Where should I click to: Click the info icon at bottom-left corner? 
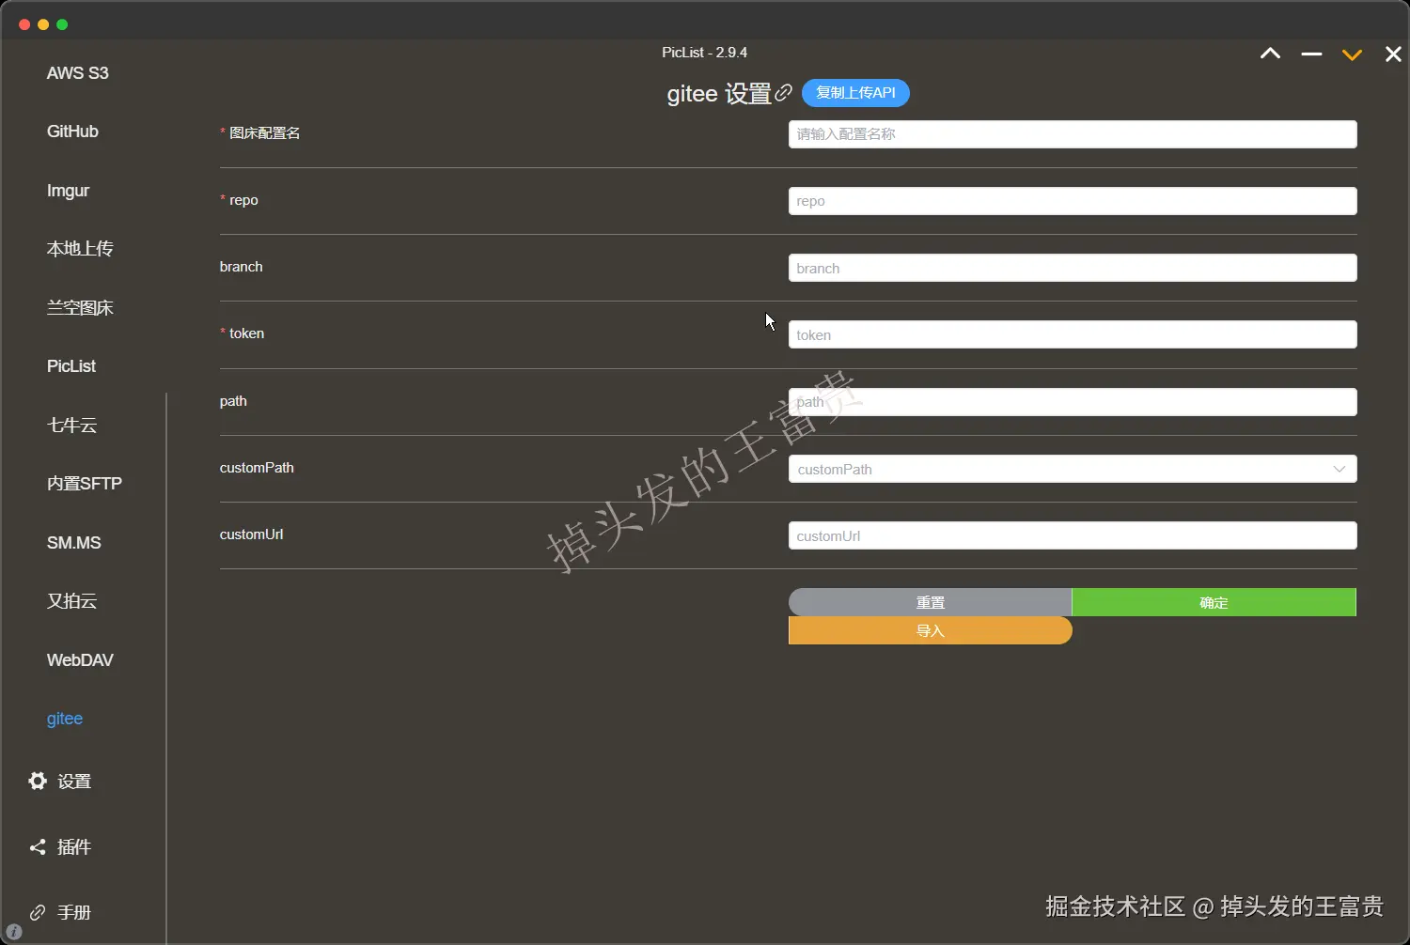[13, 932]
